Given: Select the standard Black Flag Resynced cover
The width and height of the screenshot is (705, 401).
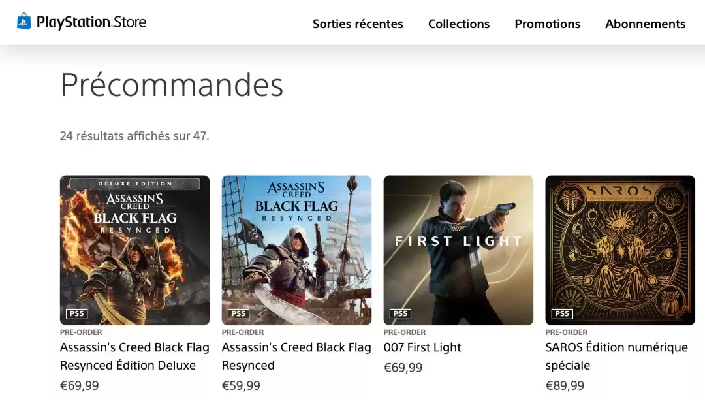Looking at the screenshot, I should pyautogui.click(x=296, y=250).
